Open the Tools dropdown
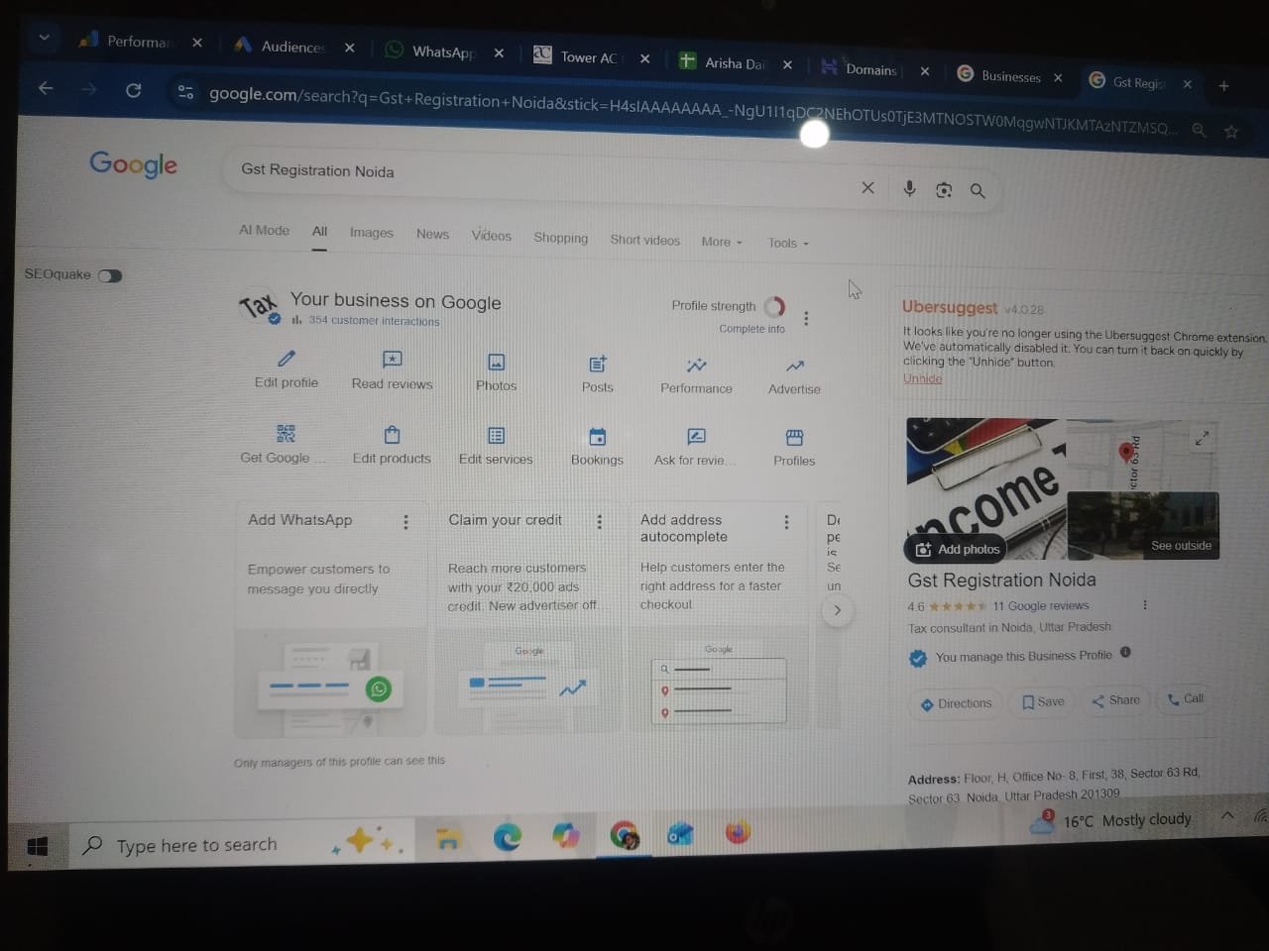The height and width of the screenshot is (951, 1269). pyautogui.click(x=788, y=243)
